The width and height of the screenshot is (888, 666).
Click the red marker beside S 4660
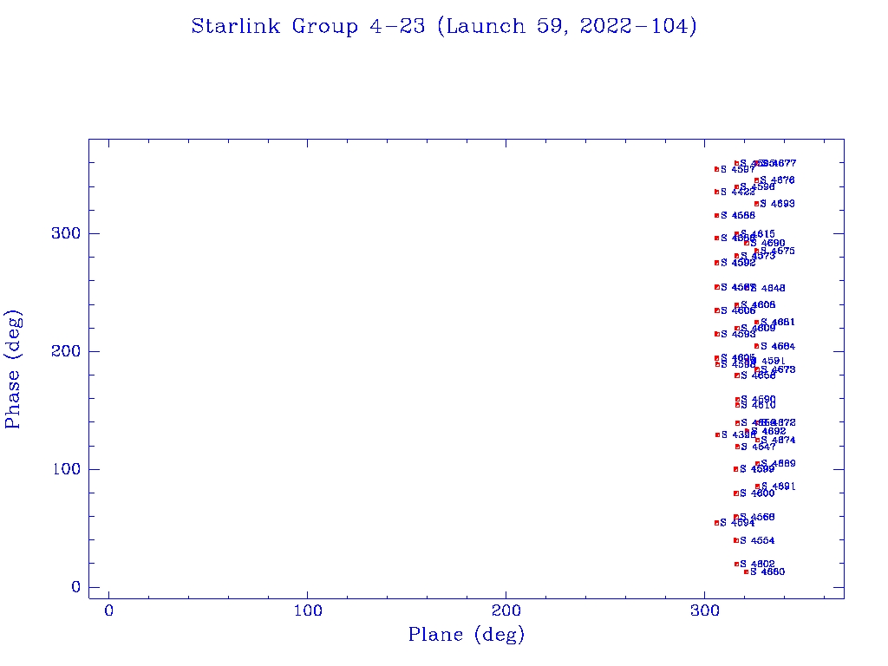[747, 572]
